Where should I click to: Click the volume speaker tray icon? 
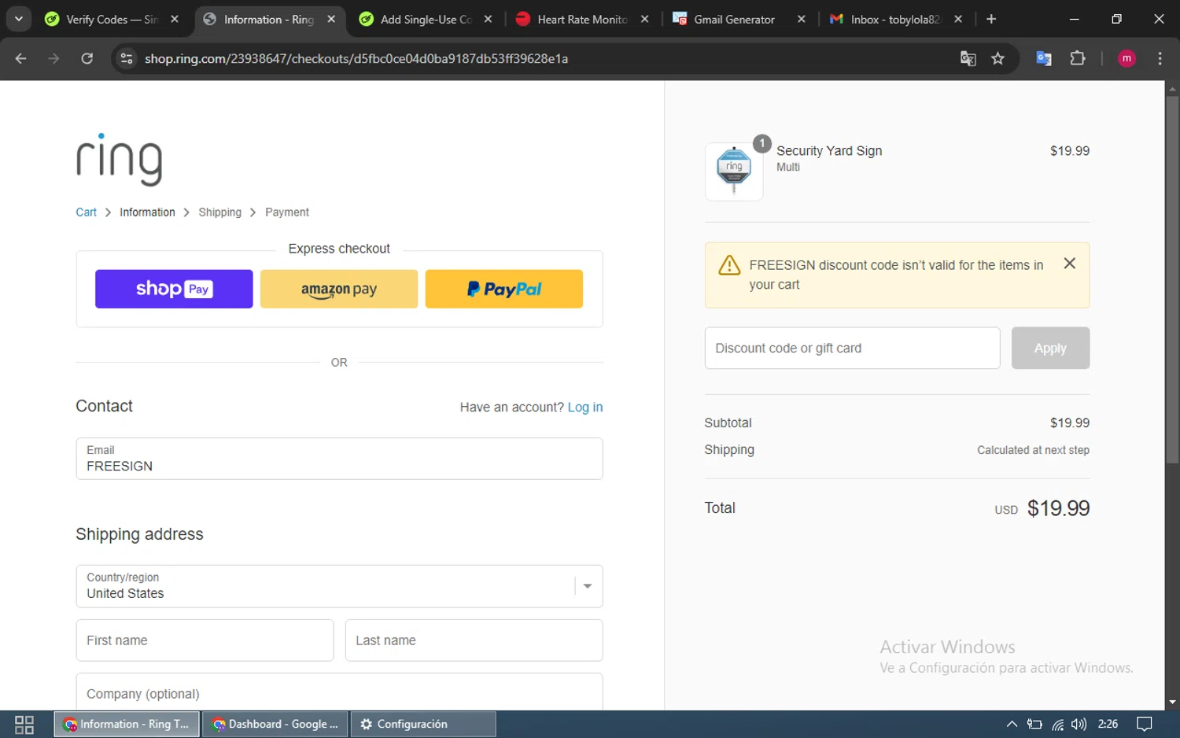tap(1079, 724)
